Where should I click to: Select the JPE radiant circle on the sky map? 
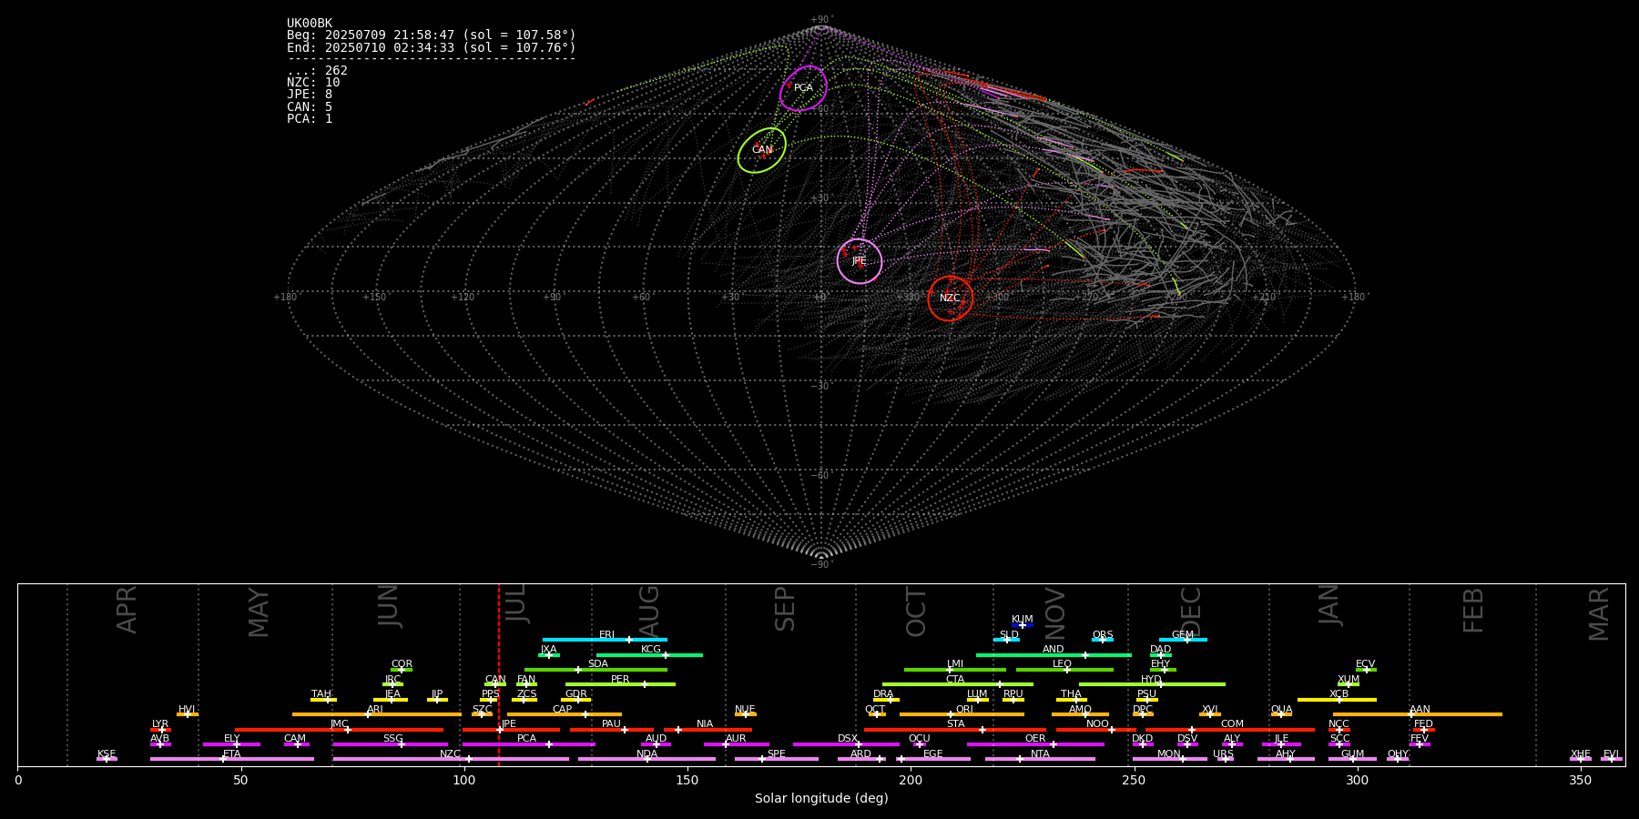[860, 261]
